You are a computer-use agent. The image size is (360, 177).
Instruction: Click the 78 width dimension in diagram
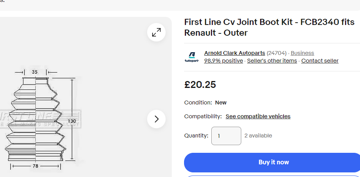35,166
